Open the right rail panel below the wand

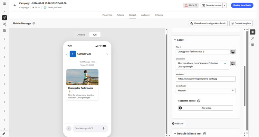[252, 45]
